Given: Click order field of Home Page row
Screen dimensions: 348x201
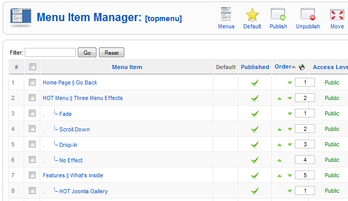Looking at the screenshot, I should coord(305,82).
